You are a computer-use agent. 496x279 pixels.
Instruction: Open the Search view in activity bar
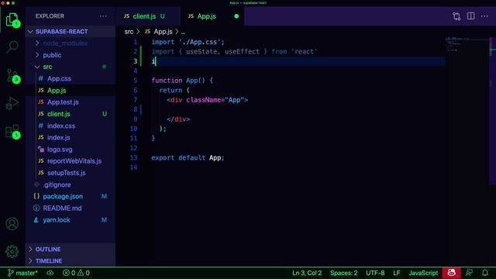[12, 47]
